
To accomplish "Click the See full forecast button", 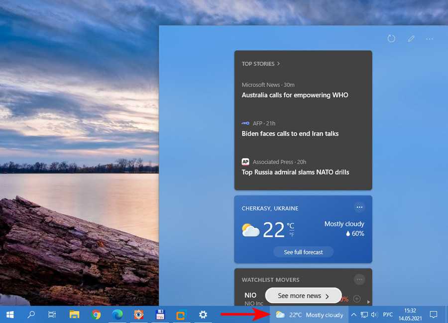I will (303, 252).
